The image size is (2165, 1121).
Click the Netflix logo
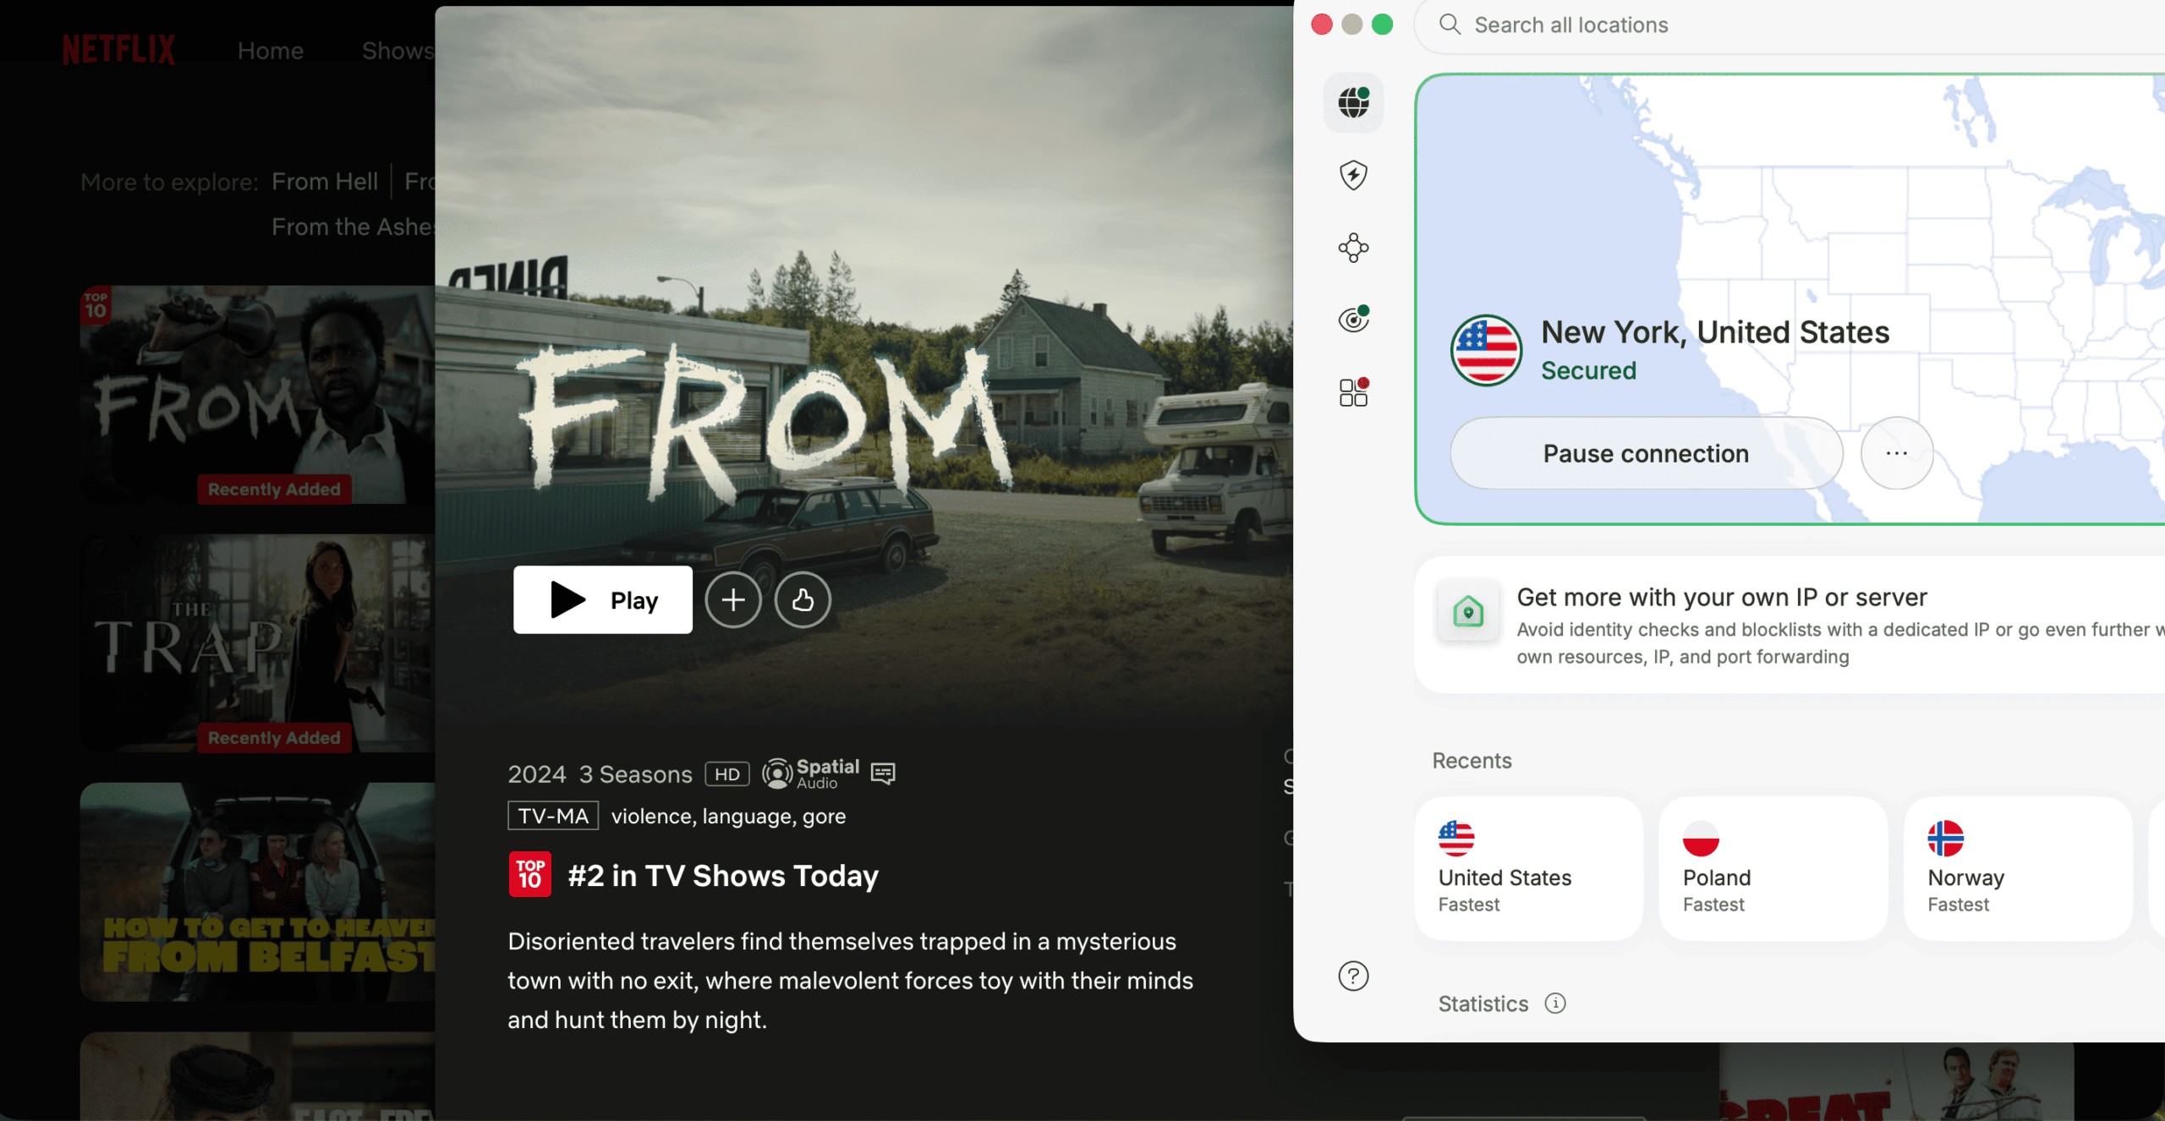pos(118,50)
